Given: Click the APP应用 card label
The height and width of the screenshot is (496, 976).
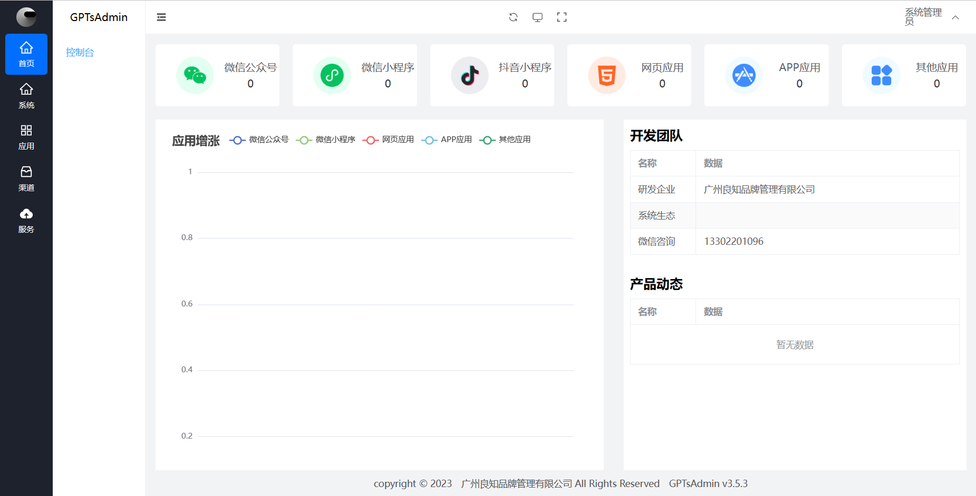Looking at the screenshot, I should click(799, 67).
